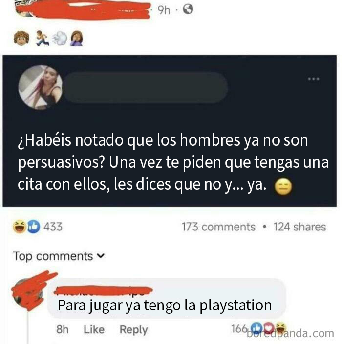Click the 9h post timestamp
Screen dimensions: 342x344
(x=164, y=10)
